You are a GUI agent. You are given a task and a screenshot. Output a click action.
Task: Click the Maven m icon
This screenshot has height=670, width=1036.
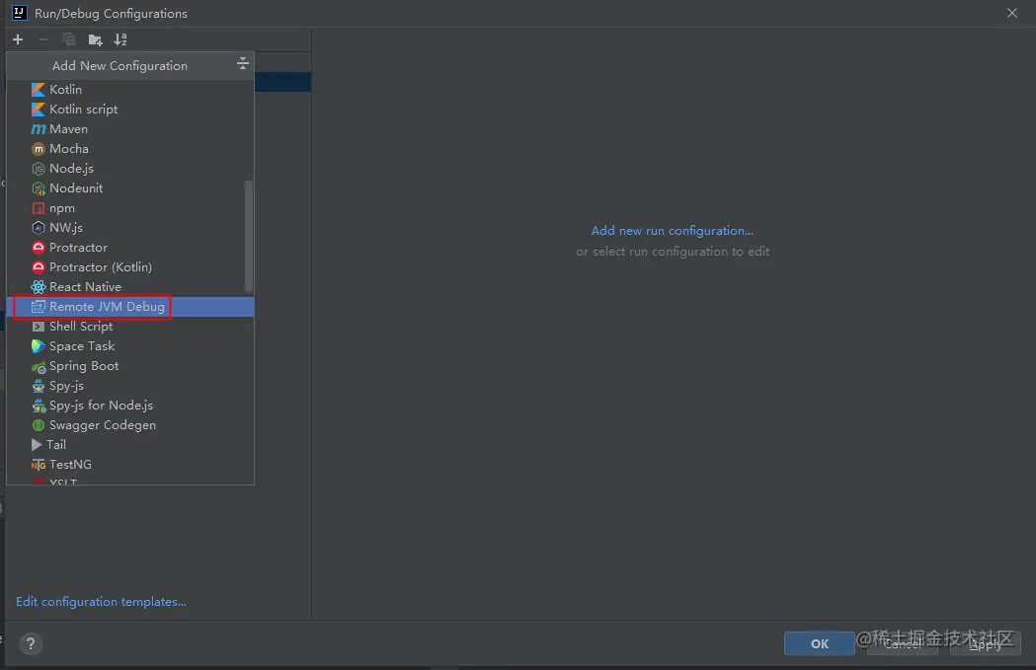pos(39,128)
